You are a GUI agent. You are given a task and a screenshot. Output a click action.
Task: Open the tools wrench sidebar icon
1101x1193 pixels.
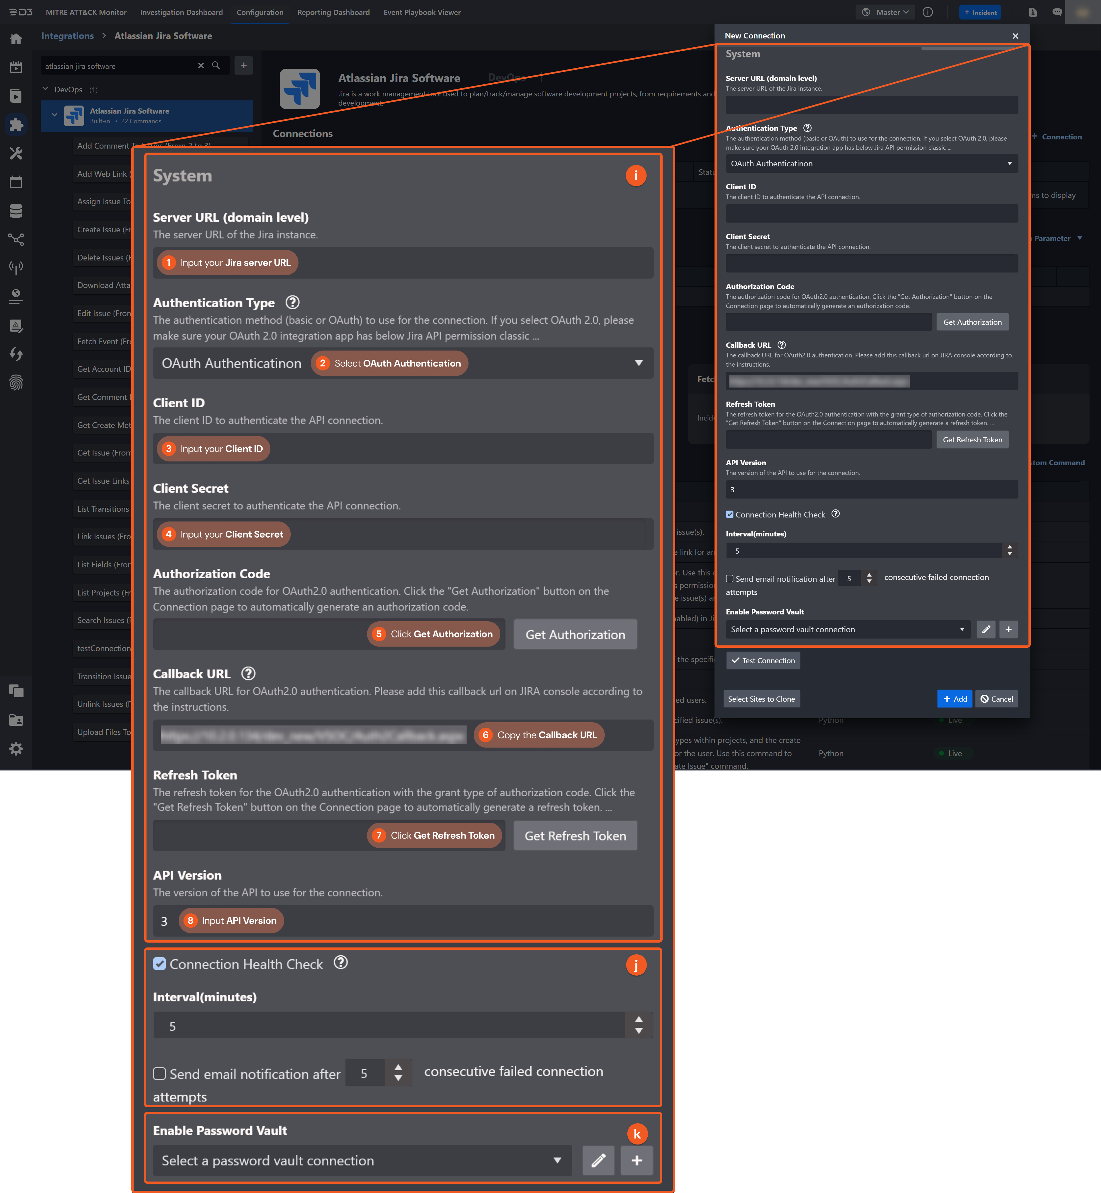(16, 153)
